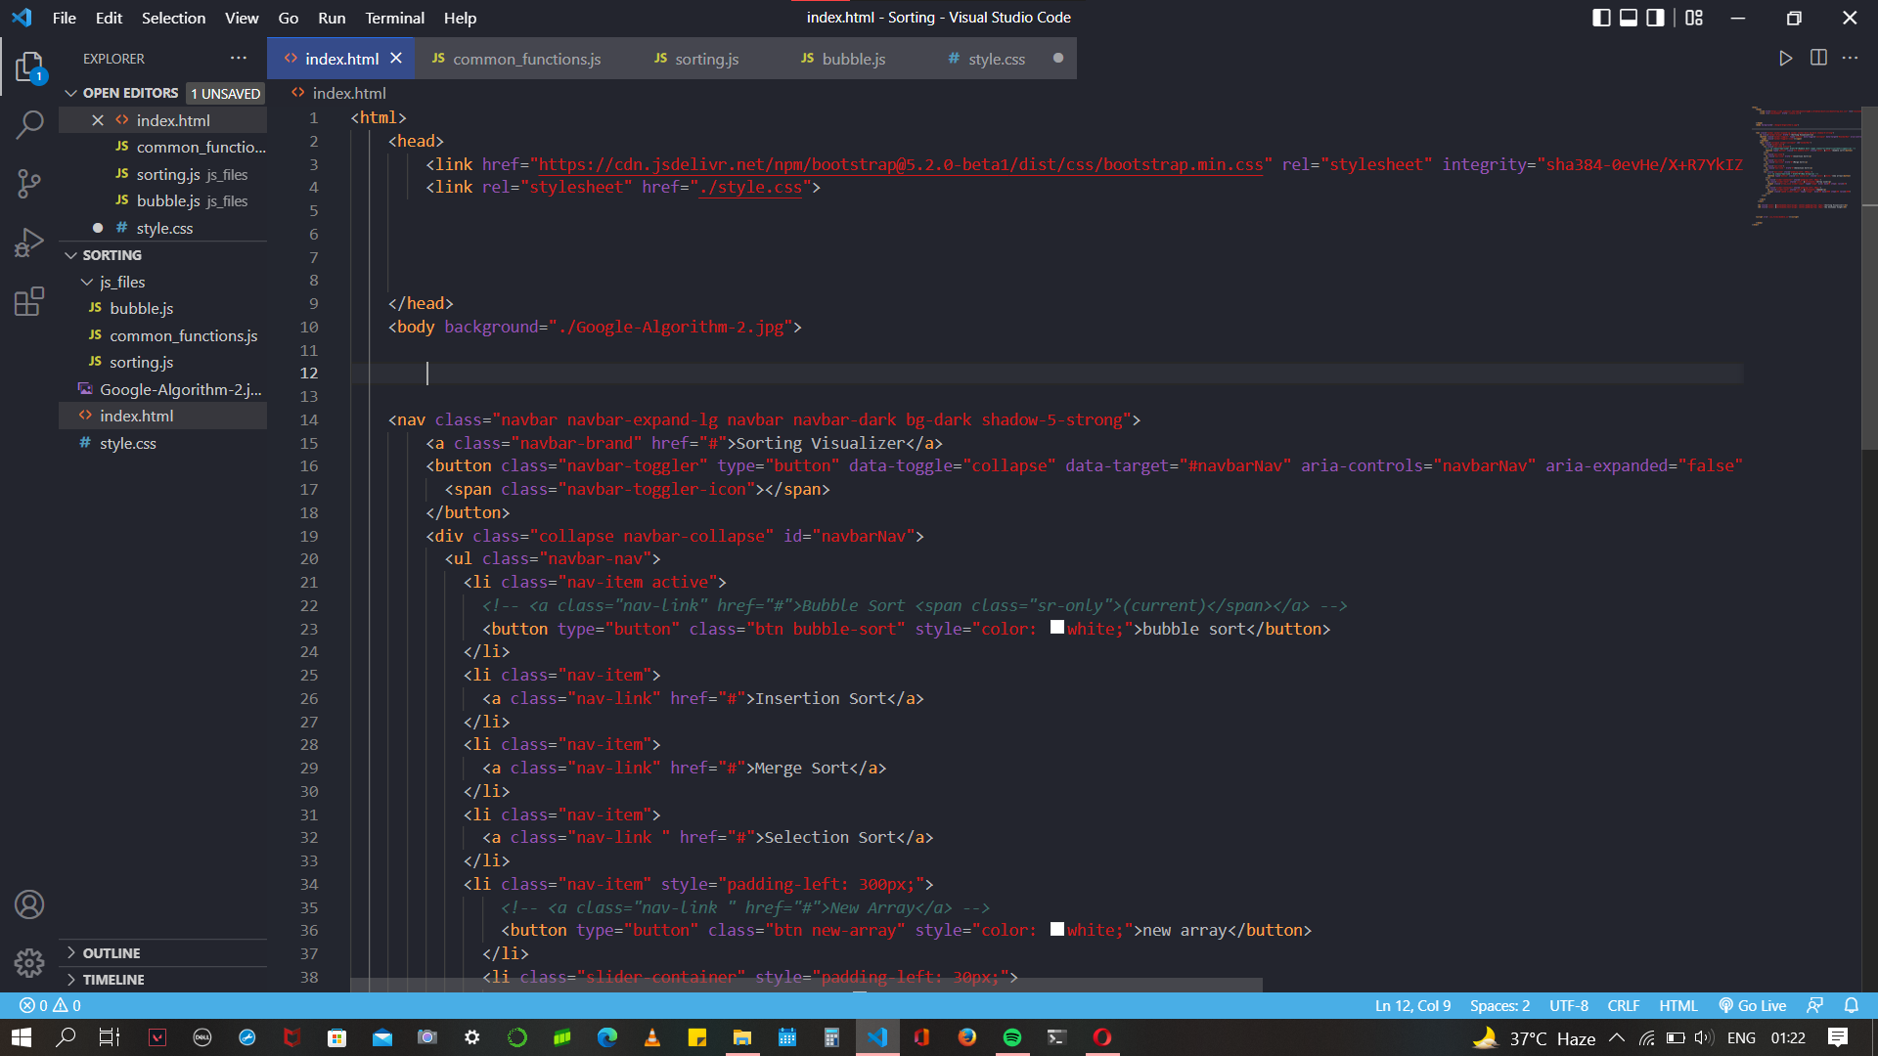Open Source Control panel
Image resolution: width=1878 pixels, height=1056 pixels.
30,184
